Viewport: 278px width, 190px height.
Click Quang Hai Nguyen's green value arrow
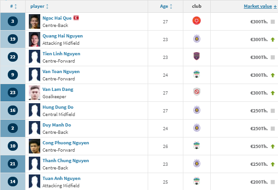(273, 39)
